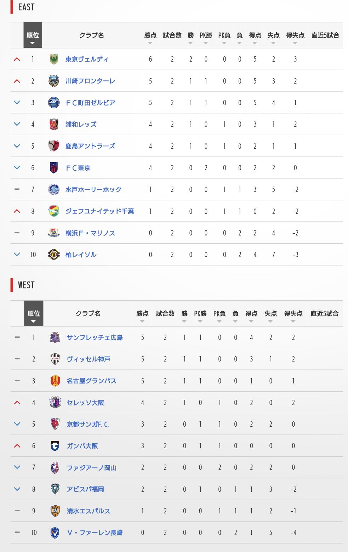Open the サンフレッチェ広島 team link
This screenshot has height=552, width=348.
tap(95, 337)
